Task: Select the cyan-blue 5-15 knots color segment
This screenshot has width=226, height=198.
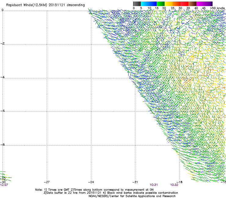Action: point(149,4)
